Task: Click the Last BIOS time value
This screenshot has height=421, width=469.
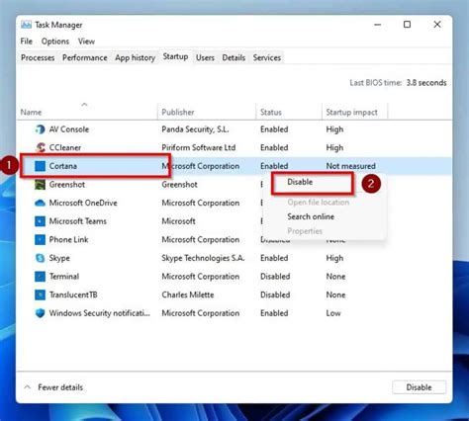Action: [426, 83]
